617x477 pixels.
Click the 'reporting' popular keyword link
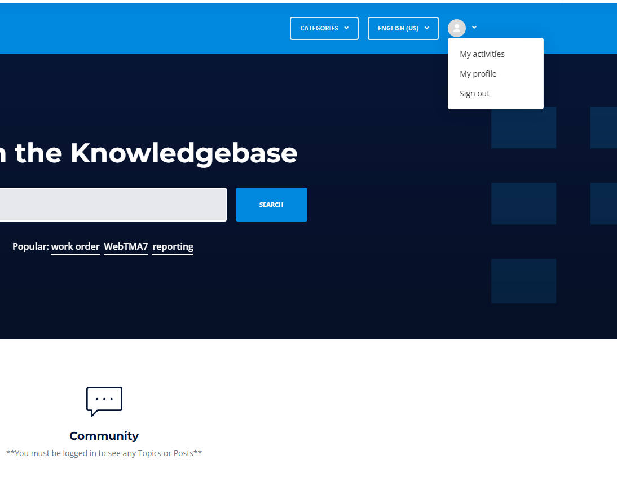click(173, 246)
